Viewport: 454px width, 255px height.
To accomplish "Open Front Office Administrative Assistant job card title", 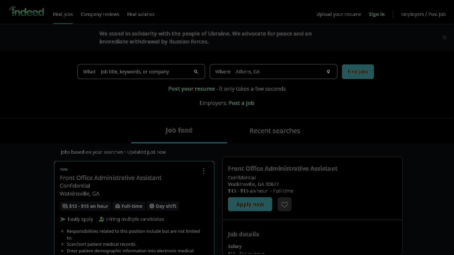I will (111, 178).
